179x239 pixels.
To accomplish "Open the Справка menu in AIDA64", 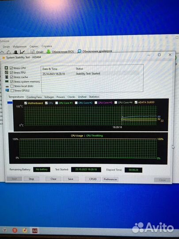I will pyautogui.click(x=47, y=46).
